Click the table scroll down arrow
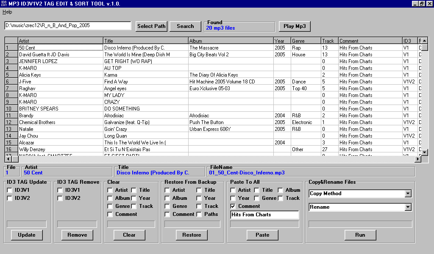Screen dimensions: 434x254 pos(425,152)
